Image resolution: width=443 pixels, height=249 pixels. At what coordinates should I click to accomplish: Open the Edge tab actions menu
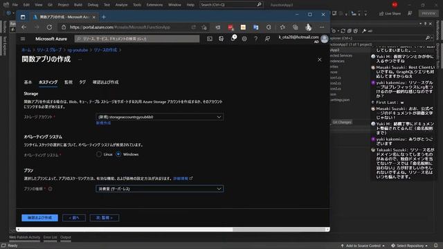click(23, 17)
